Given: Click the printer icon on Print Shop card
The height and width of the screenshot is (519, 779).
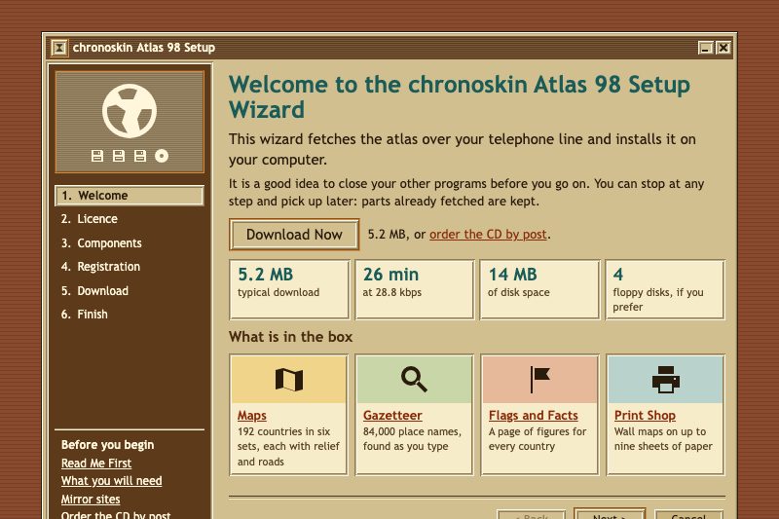Looking at the screenshot, I should pyautogui.click(x=666, y=380).
